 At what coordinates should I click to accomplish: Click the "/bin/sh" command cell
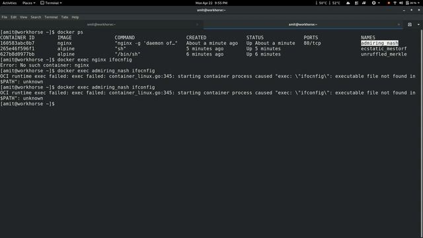pos(128,54)
